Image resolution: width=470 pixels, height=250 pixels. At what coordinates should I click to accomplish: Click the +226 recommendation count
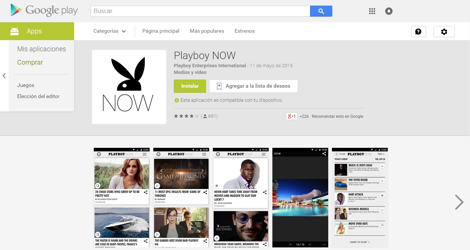click(304, 116)
